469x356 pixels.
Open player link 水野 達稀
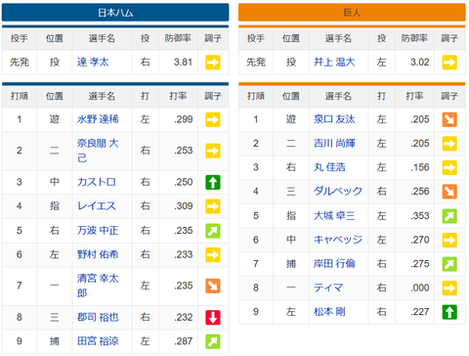click(98, 119)
